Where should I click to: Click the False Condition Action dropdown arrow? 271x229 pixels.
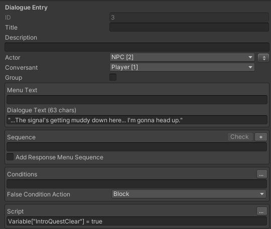(x=262, y=194)
